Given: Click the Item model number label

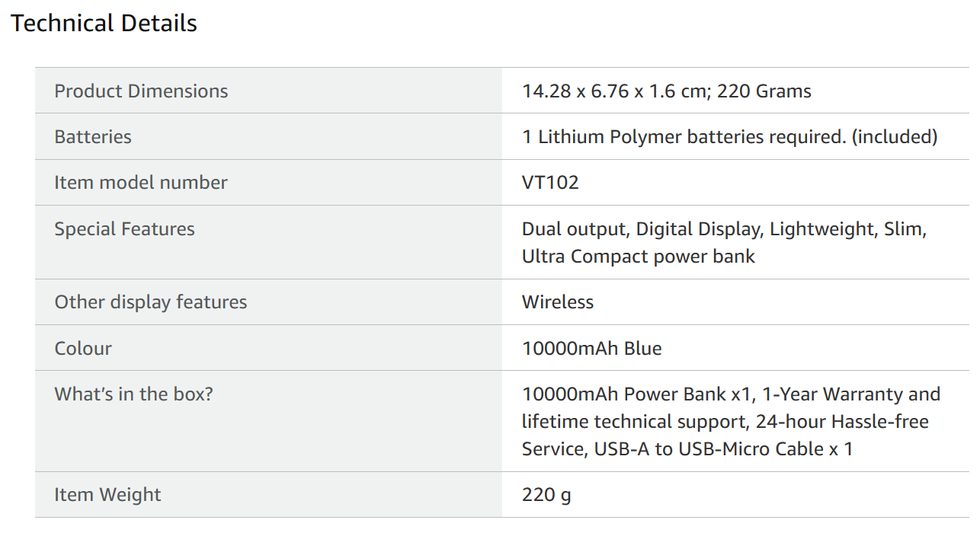Looking at the screenshot, I should 141,183.
